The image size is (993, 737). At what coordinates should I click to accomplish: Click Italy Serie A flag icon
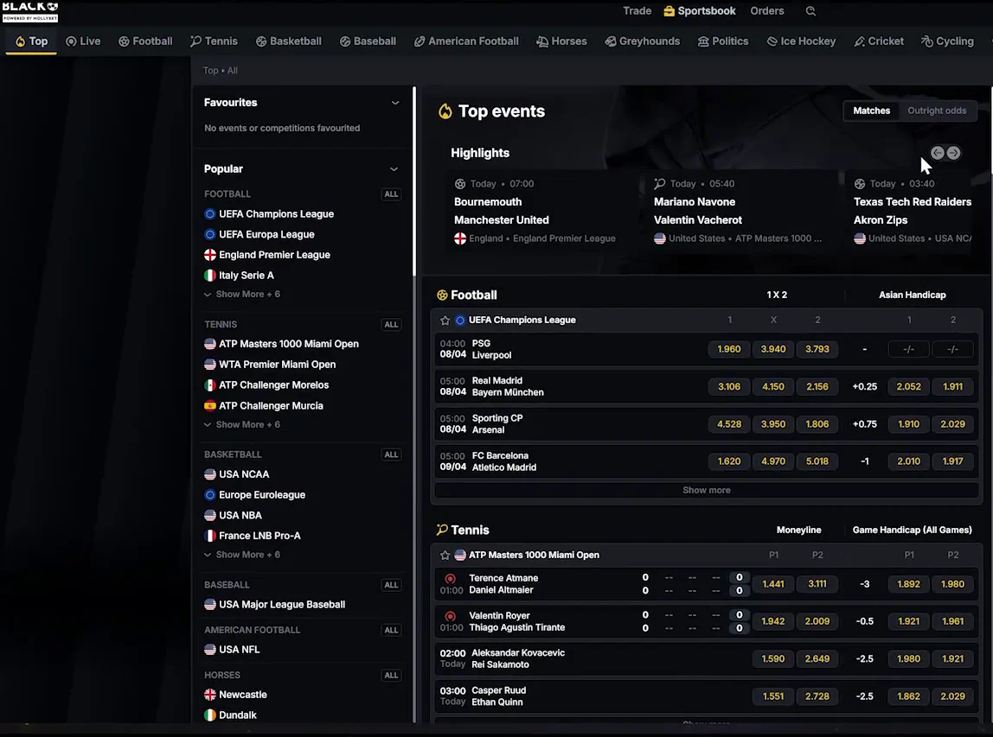coord(209,276)
